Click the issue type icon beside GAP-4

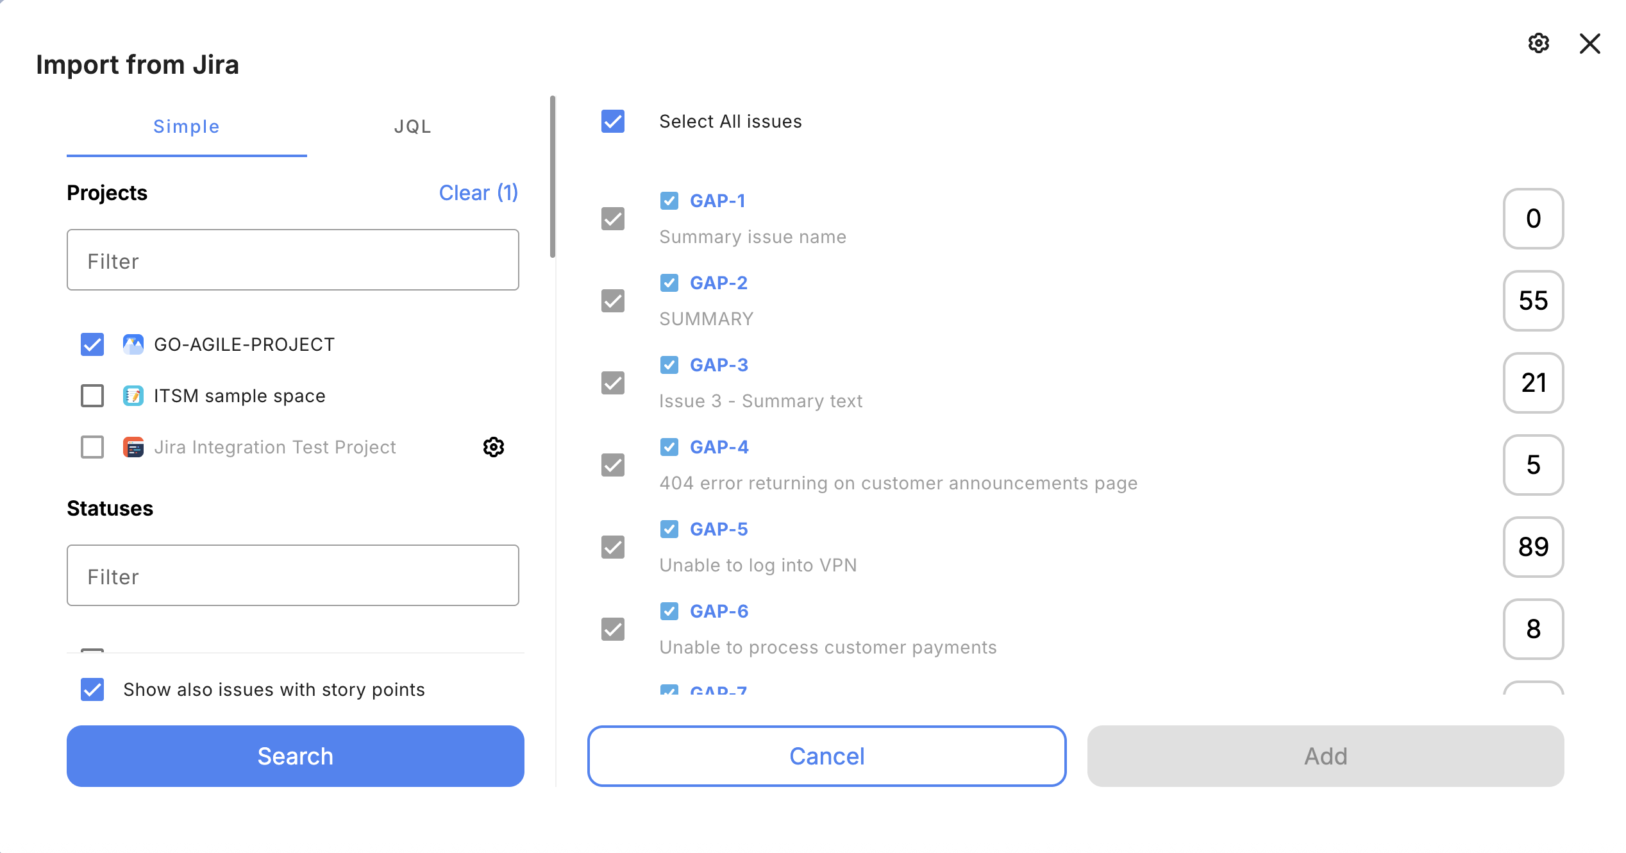(x=669, y=447)
